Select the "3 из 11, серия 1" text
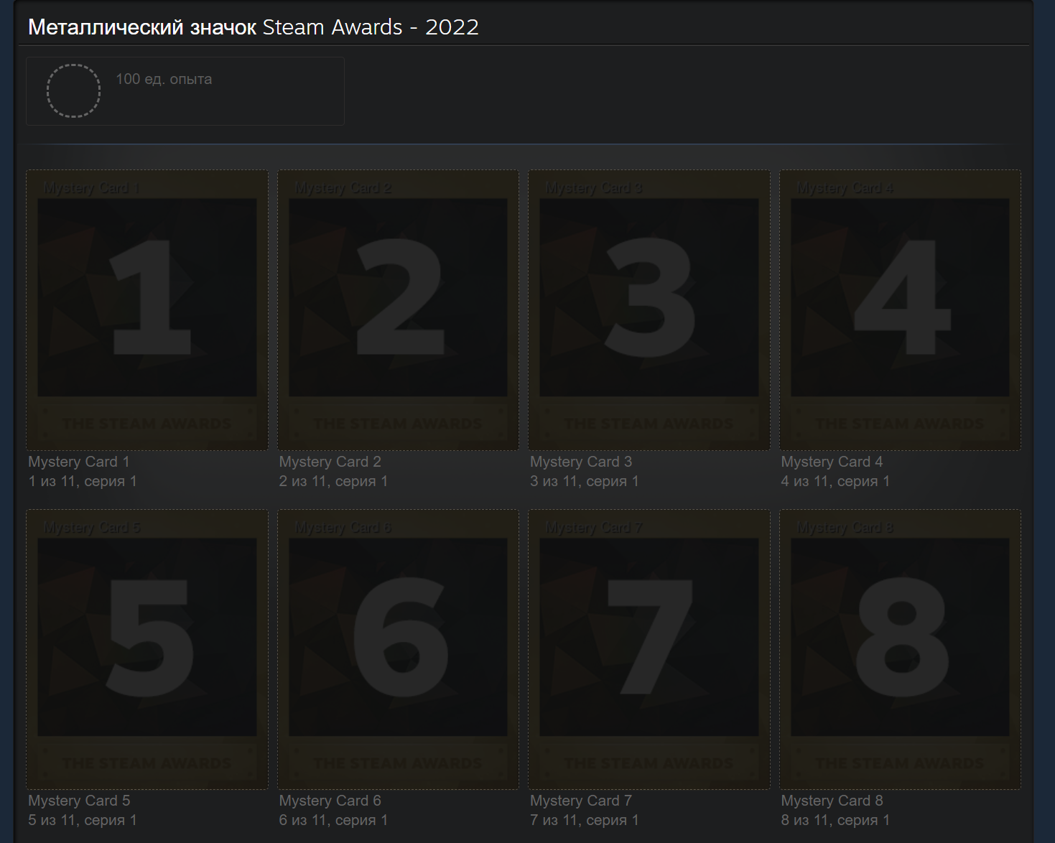This screenshot has width=1055, height=843. point(585,481)
